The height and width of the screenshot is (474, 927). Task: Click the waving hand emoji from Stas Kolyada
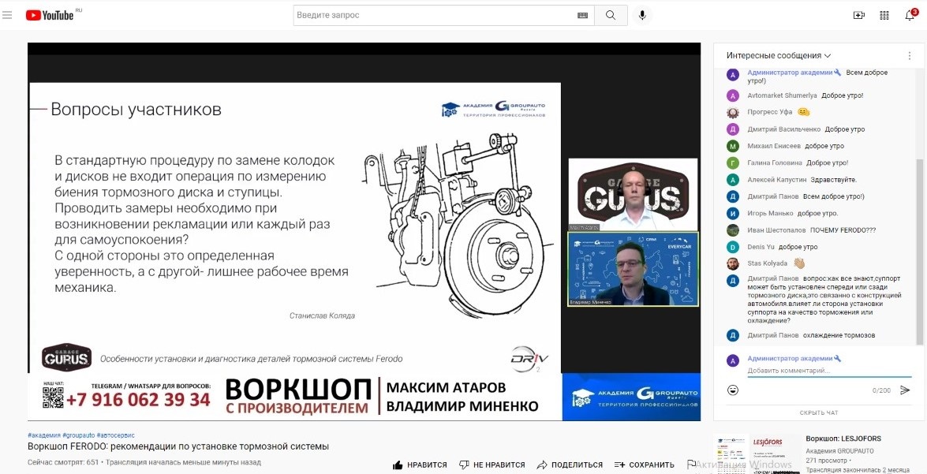pos(799,263)
